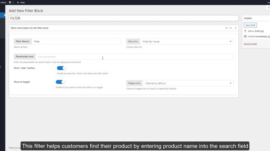Screen dimensions: 270x151
Task: Click Move to Trash link
Action: tap(250, 44)
